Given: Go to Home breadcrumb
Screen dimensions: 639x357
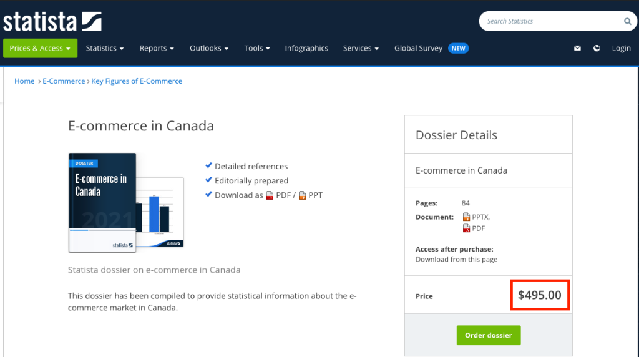Looking at the screenshot, I should click(24, 81).
